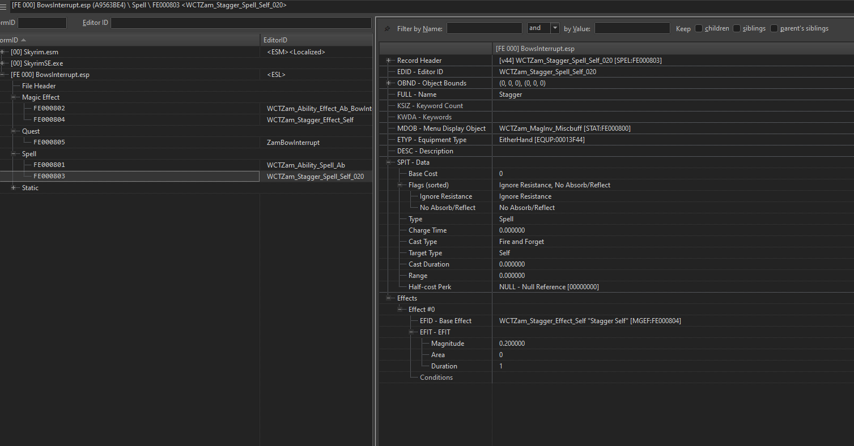Click the Conditions row
Viewport: 854px width, 446px height.
pos(616,378)
